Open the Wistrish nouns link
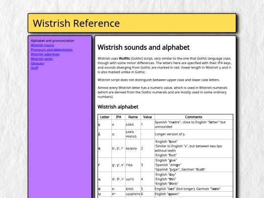Viewport: 264px width, 198px height. (42, 45)
